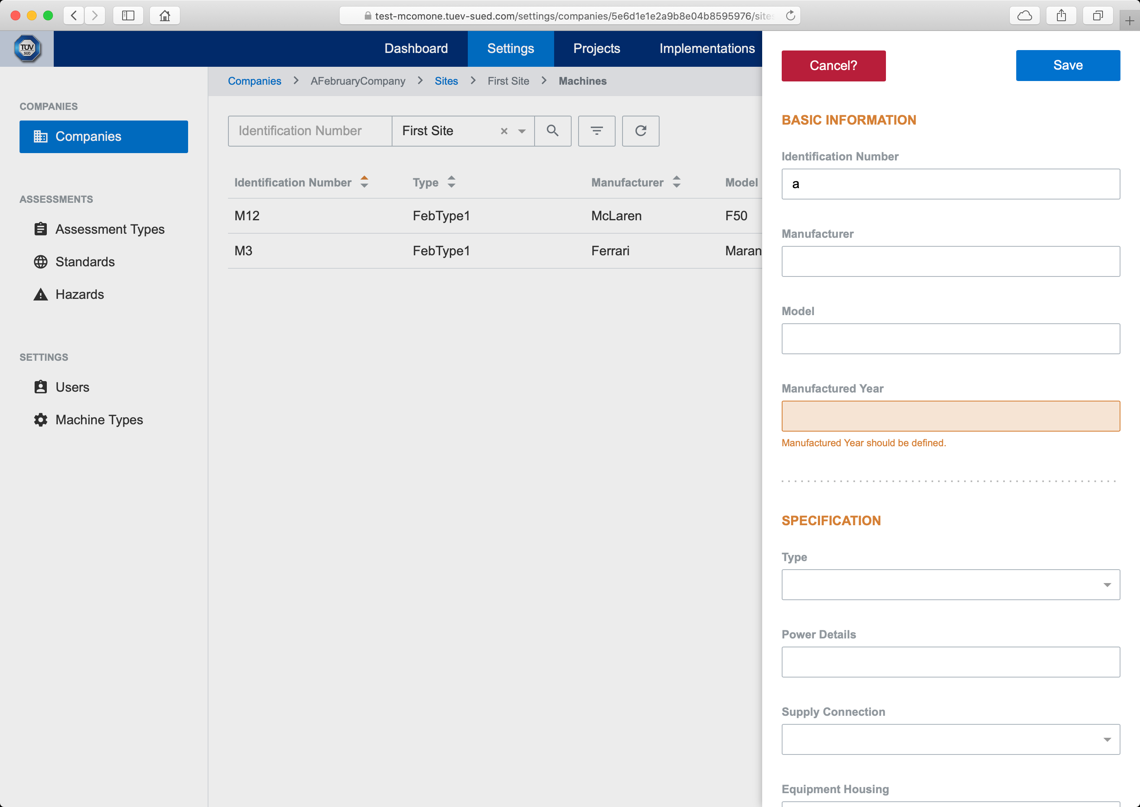Click the Manufactured Year field

950,416
